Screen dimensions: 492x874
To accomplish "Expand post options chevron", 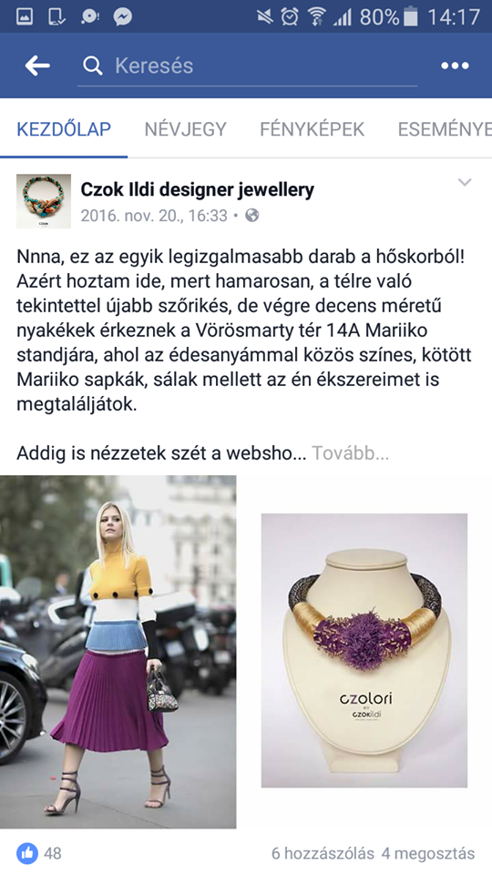I will coord(465,182).
